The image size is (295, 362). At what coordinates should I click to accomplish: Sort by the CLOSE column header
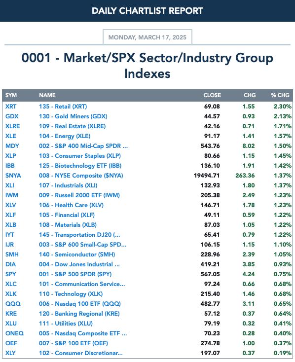(212, 95)
